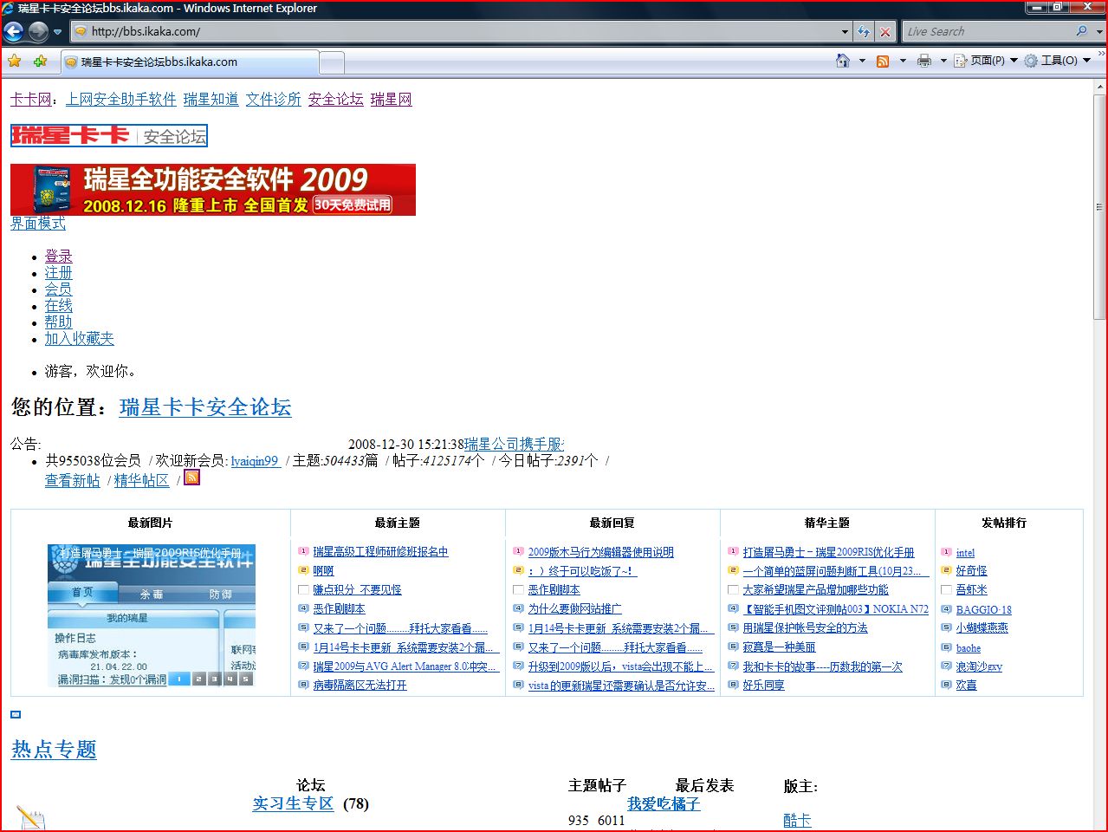Open the 实习生专区 forum link

point(293,803)
